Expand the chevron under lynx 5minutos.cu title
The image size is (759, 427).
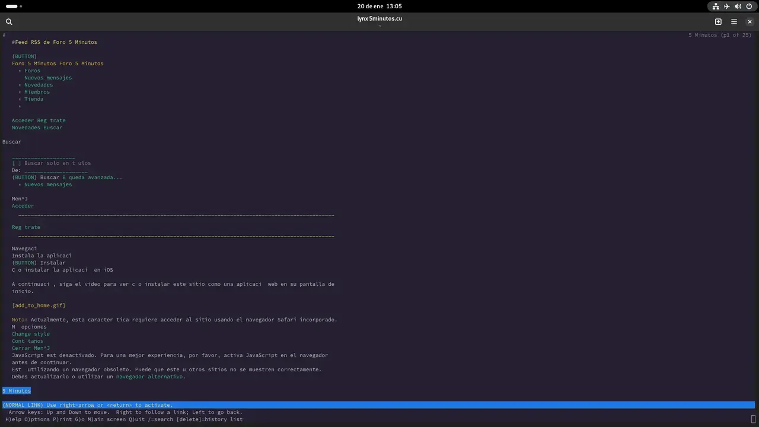[379, 26]
